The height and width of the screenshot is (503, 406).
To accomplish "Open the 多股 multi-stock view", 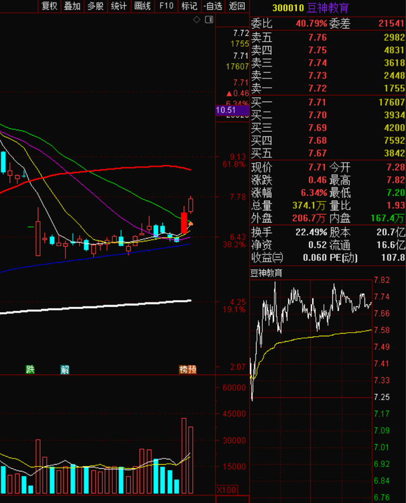I will pos(96,6).
